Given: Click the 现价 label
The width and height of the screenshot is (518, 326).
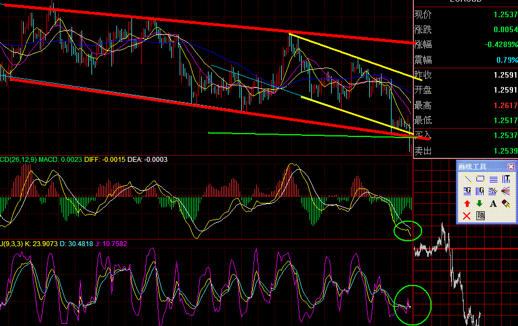Looking at the screenshot, I should tap(423, 14).
